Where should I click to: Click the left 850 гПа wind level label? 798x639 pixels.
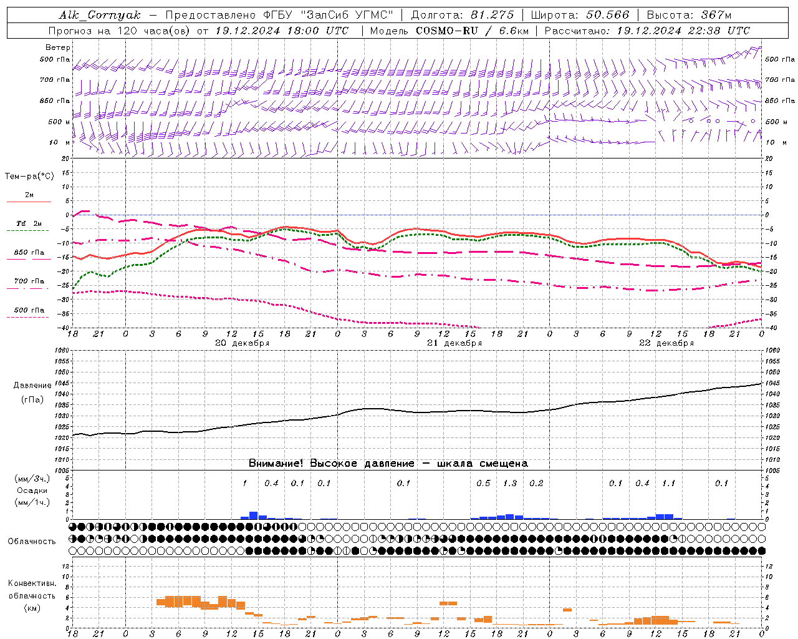[55, 100]
